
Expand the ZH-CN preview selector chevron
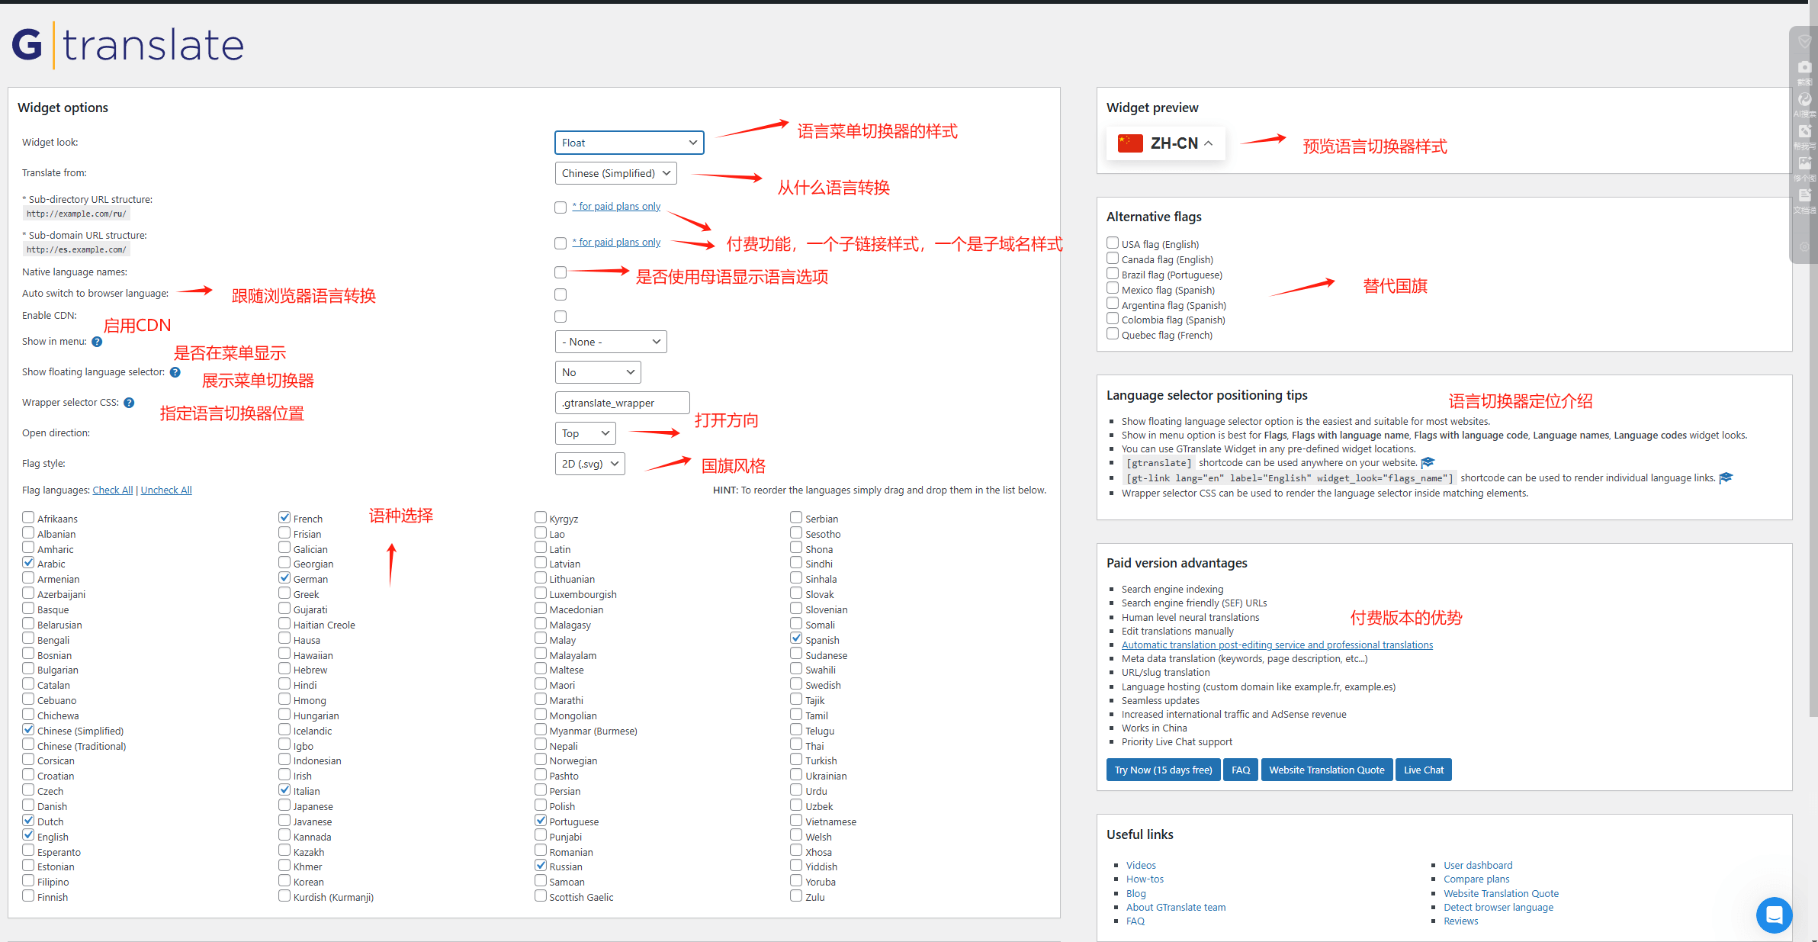tap(1209, 143)
